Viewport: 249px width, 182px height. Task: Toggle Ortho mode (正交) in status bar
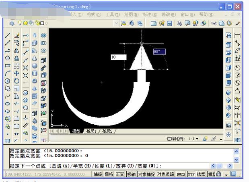[120, 174]
